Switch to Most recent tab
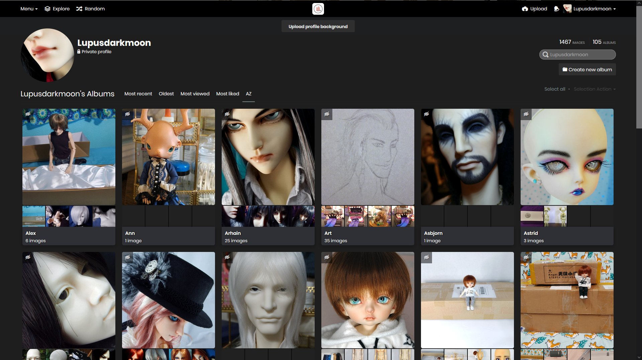 pyautogui.click(x=138, y=94)
